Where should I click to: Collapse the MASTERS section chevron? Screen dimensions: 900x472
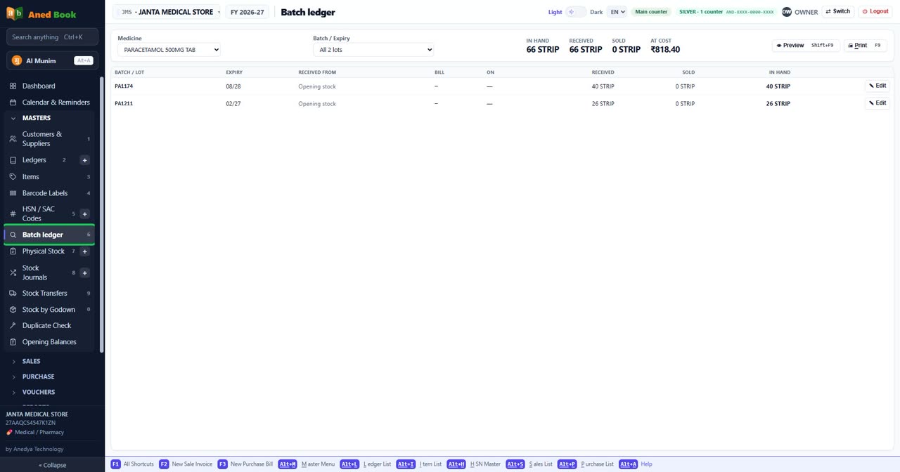pyautogui.click(x=13, y=118)
